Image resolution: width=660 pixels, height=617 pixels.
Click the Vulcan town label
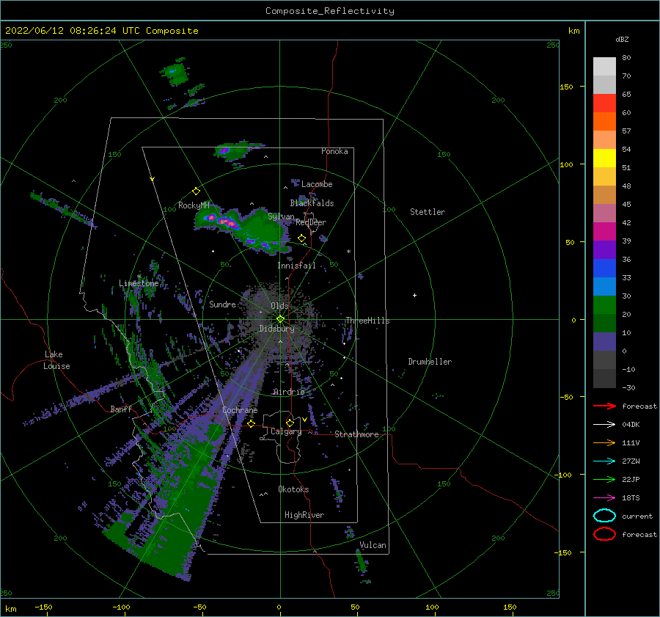tap(373, 545)
